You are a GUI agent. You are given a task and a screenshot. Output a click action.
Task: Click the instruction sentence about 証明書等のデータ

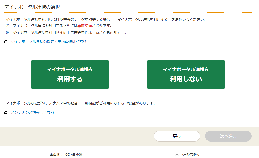106,19
